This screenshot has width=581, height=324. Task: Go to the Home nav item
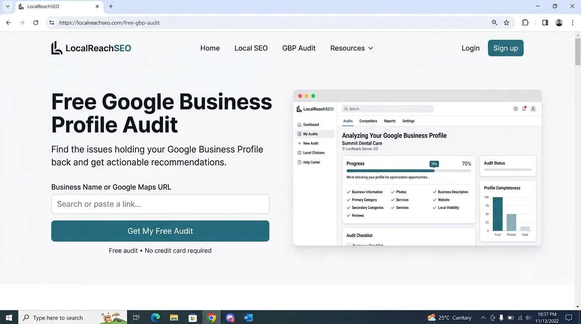click(x=210, y=48)
